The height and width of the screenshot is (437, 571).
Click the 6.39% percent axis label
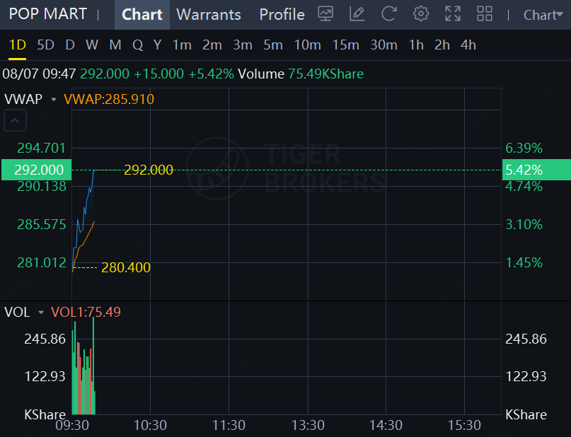[524, 148]
